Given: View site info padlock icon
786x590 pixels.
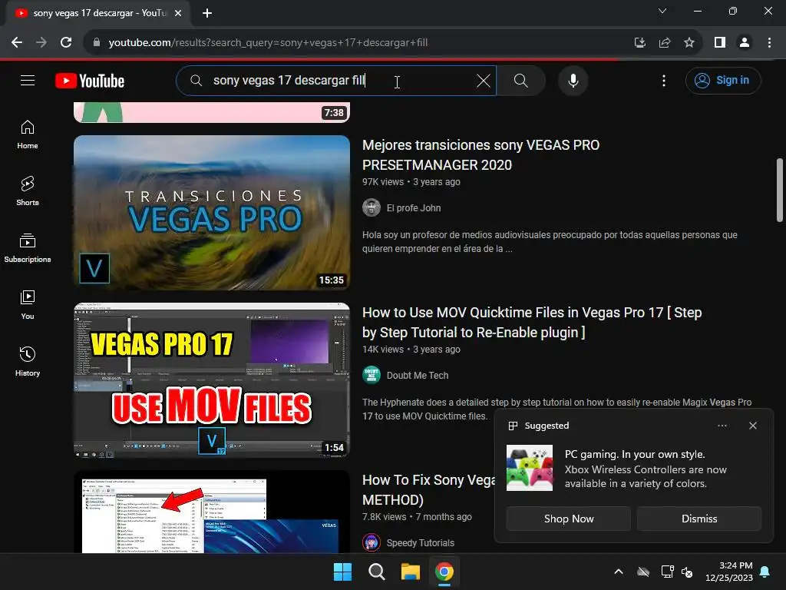Looking at the screenshot, I should (97, 43).
